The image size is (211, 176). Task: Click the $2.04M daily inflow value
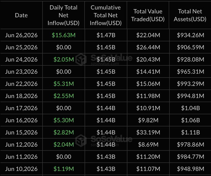(x=64, y=144)
